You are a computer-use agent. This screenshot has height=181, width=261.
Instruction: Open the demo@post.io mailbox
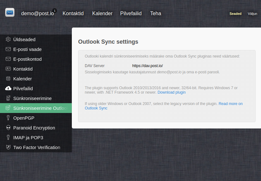click(37, 14)
